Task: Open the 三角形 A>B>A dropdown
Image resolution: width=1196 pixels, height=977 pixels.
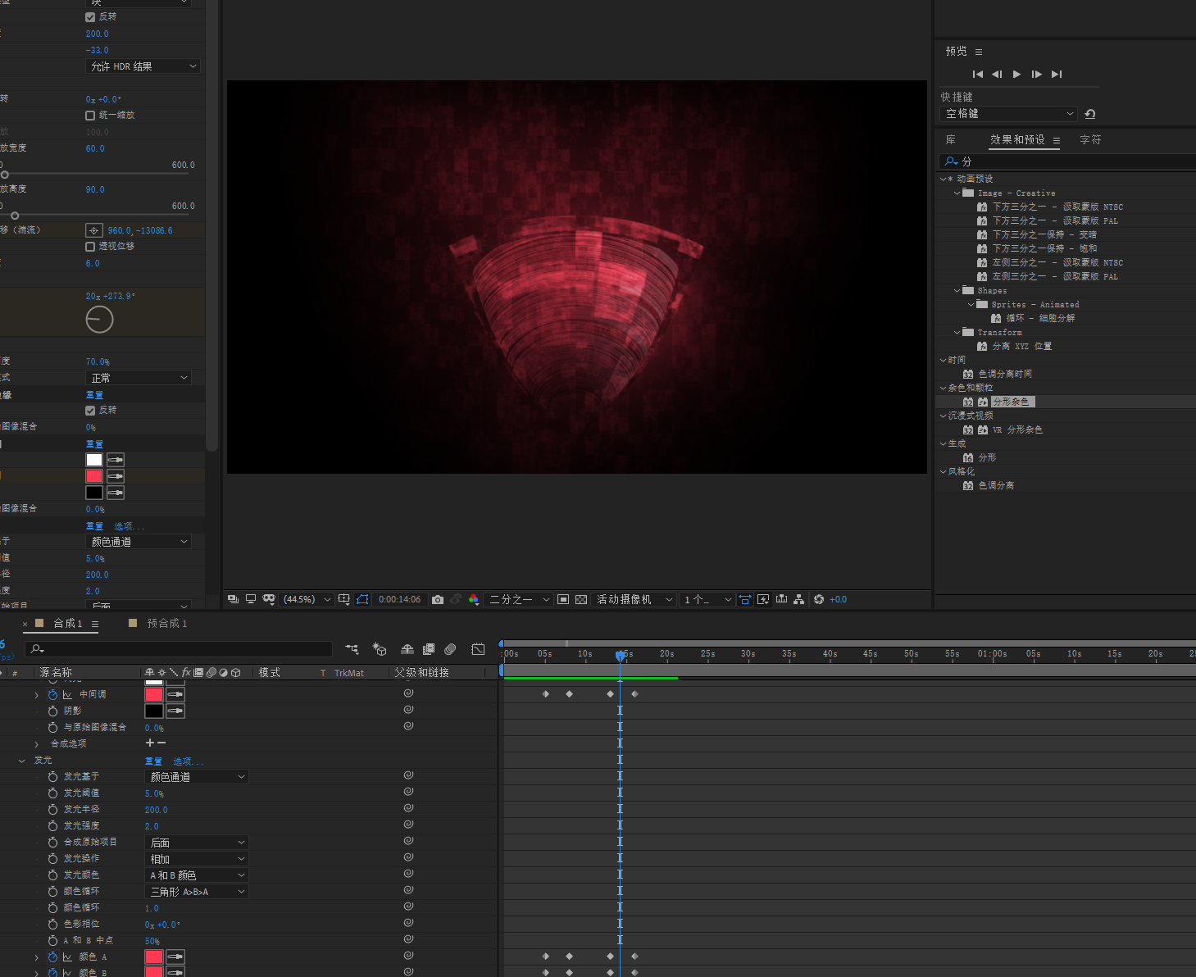Action: pos(197,892)
